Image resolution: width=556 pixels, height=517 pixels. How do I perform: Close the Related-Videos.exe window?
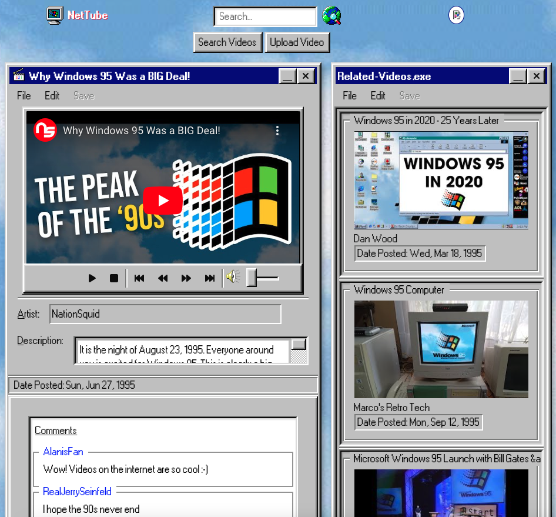(x=537, y=76)
